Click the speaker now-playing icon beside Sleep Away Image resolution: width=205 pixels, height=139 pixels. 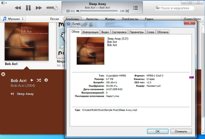tap(12, 94)
